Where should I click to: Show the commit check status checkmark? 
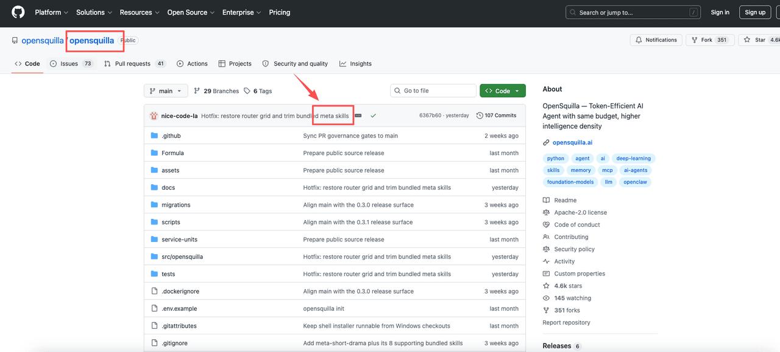click(x=373, y=116)
